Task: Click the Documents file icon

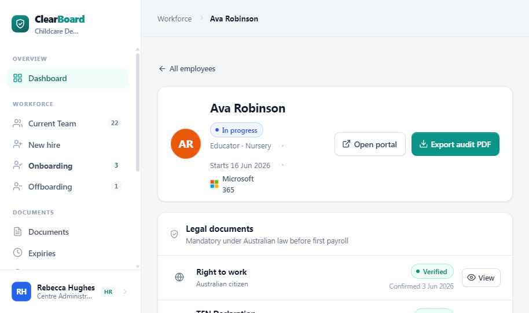Action: (x=17, y=231)
